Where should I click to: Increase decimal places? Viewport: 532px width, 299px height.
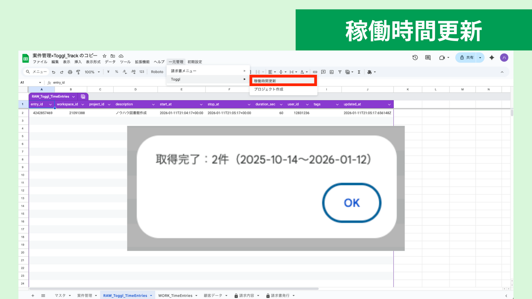point(133,72)
